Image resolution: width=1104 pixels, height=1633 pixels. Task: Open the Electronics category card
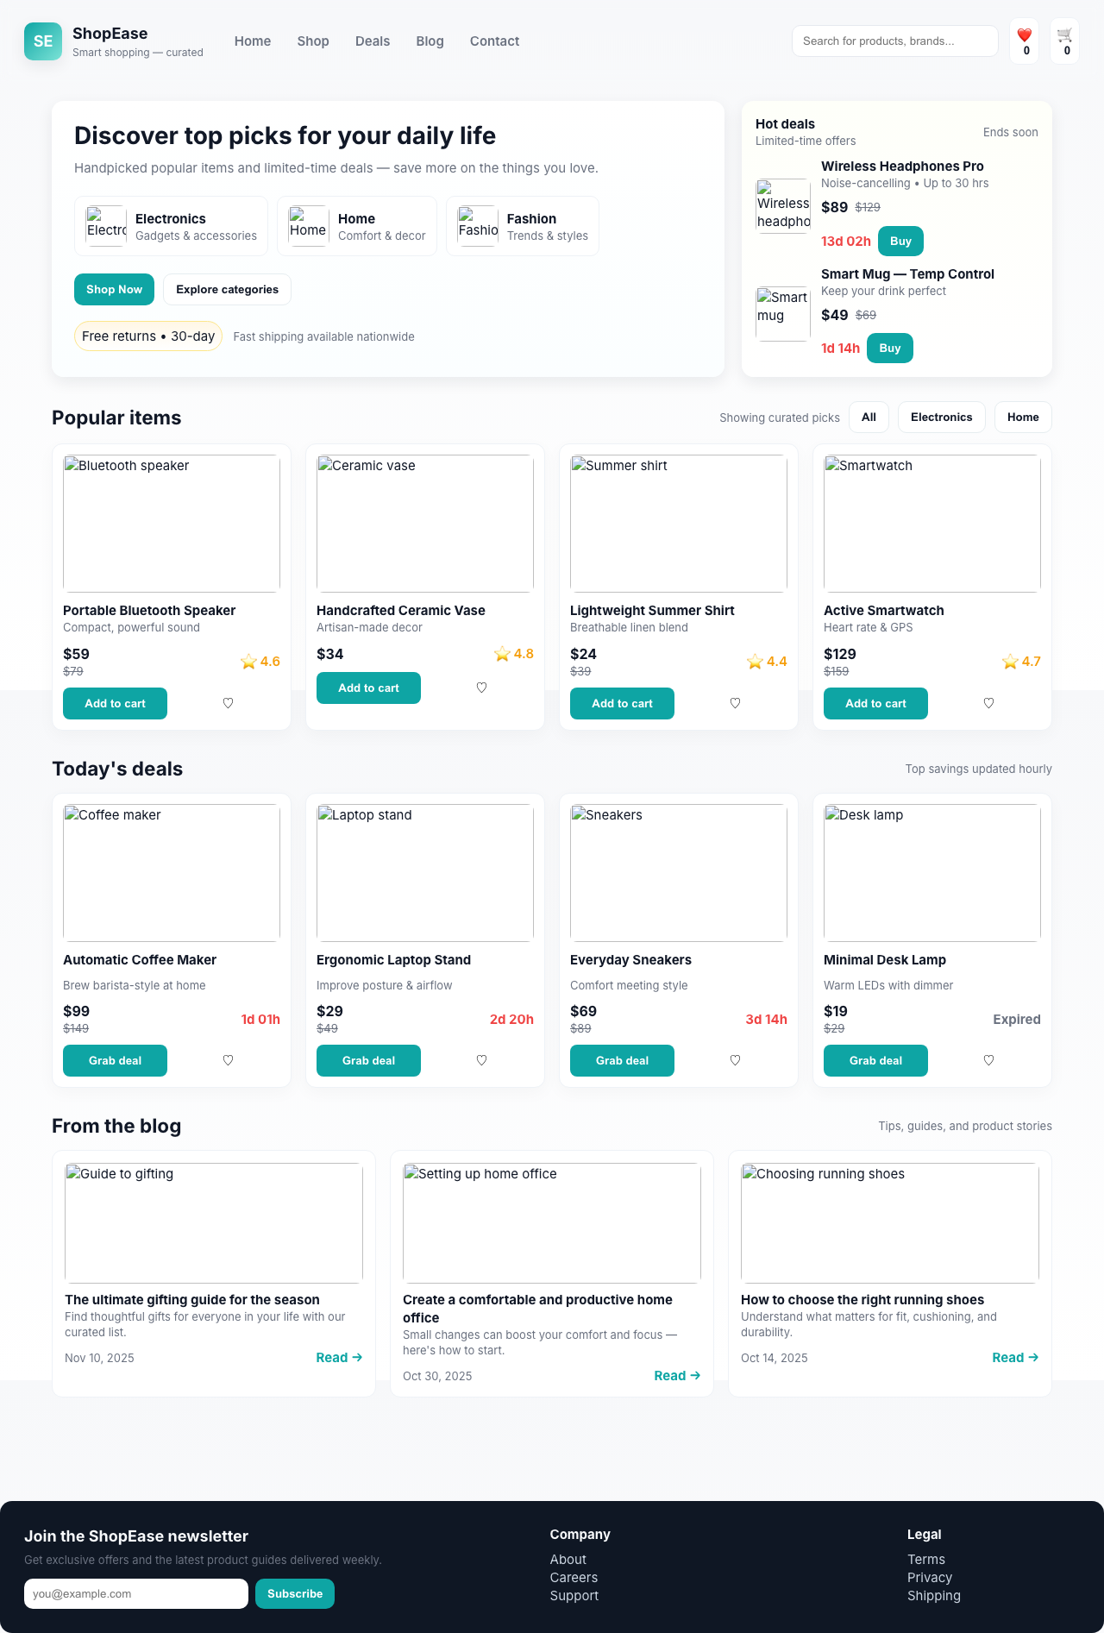tap(171, 225)
